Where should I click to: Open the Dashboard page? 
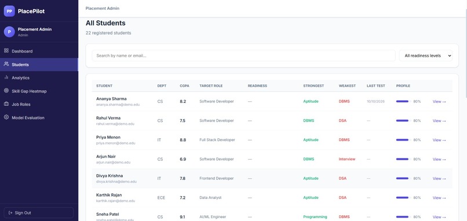point(39,51)
